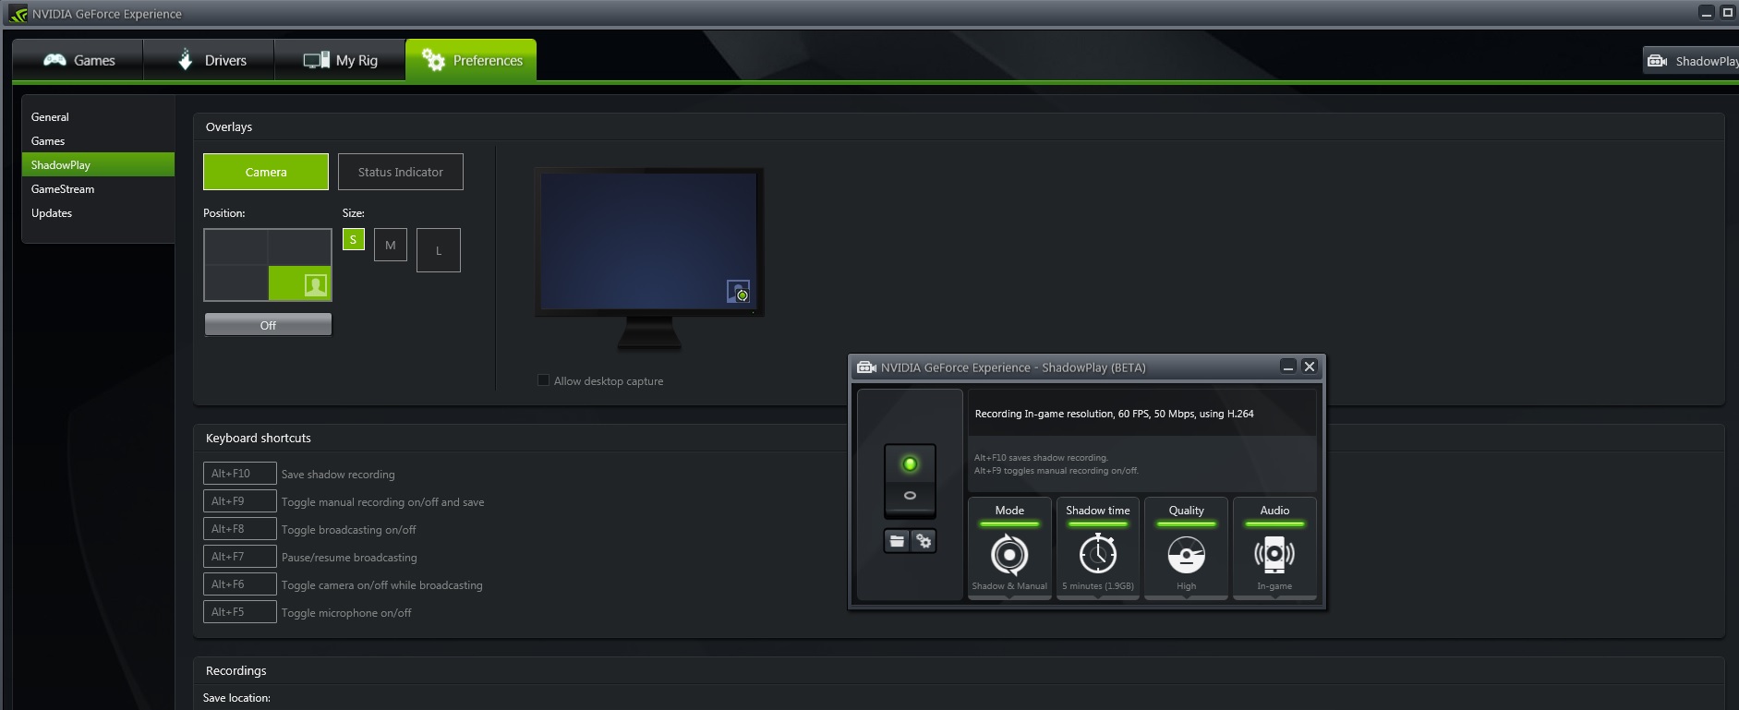This screenshot has height=710, width=1739.
Task: Open ShadowPlay settings gears icon
Action: pyautogui.click(x=924, y=541)
